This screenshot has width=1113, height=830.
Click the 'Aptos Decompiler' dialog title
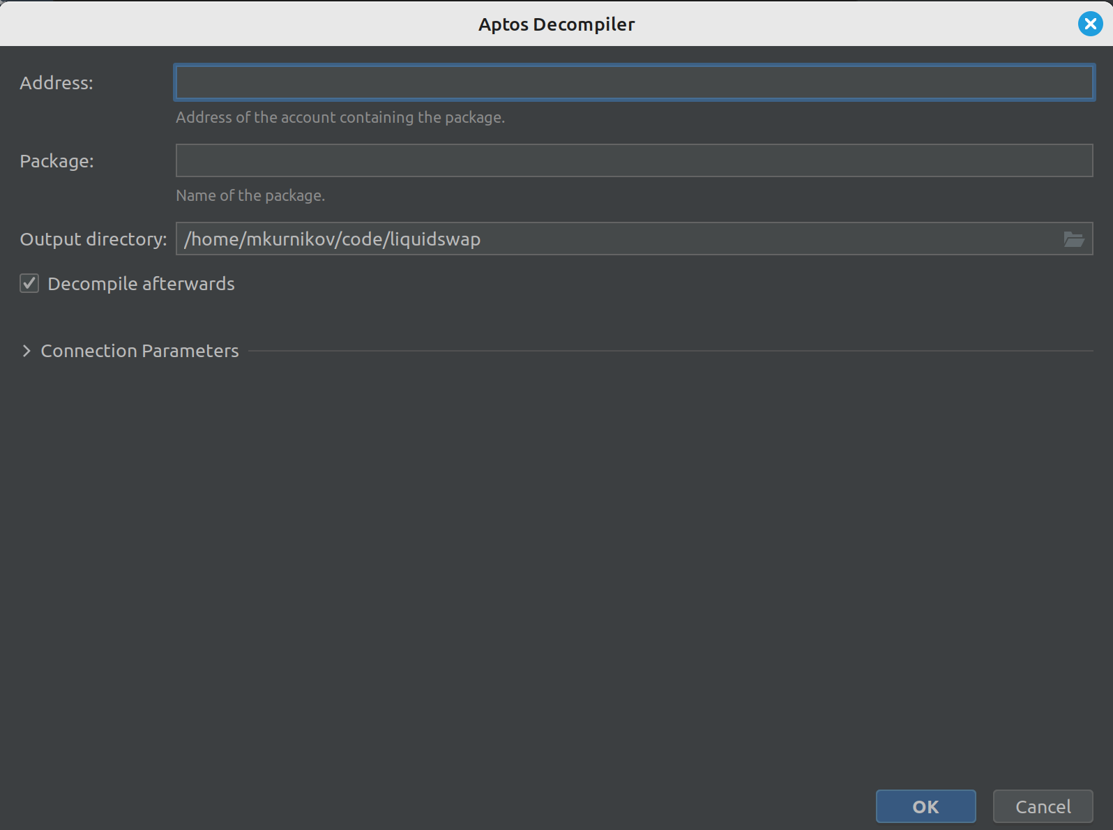pos(556,24)
